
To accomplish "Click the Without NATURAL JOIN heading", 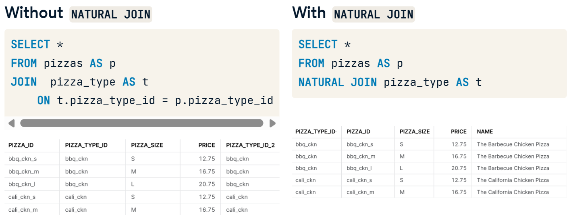I will click(79, 13).
